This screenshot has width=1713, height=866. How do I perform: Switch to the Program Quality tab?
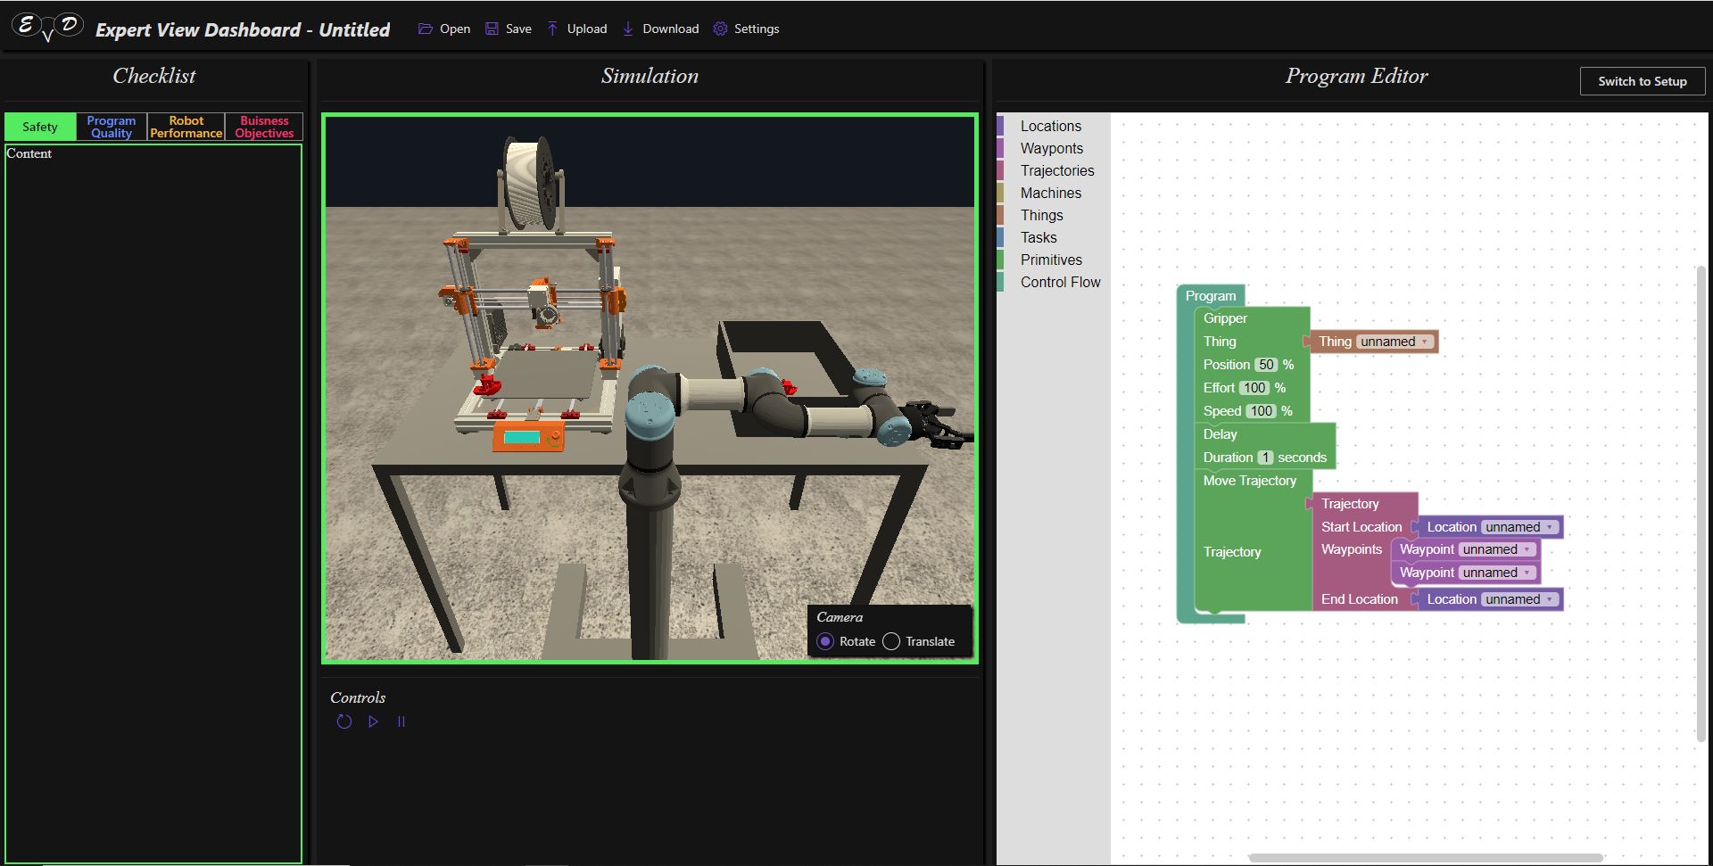pos(112,127)
